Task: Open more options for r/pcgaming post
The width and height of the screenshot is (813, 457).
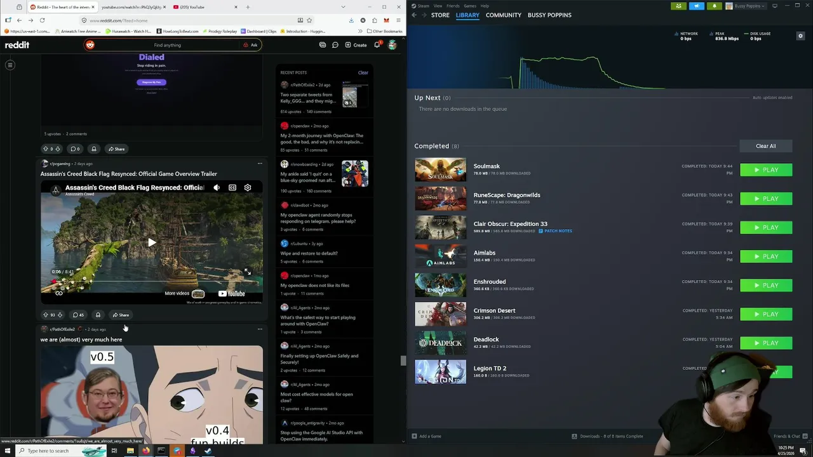Action: (260, 164)
